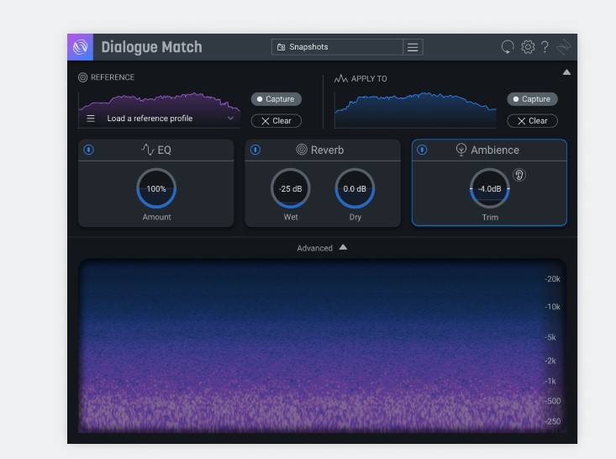The height and width of the screenshot is (459, 616).
Task: Click the Reverb Wet knob
Action: (291, 188)
